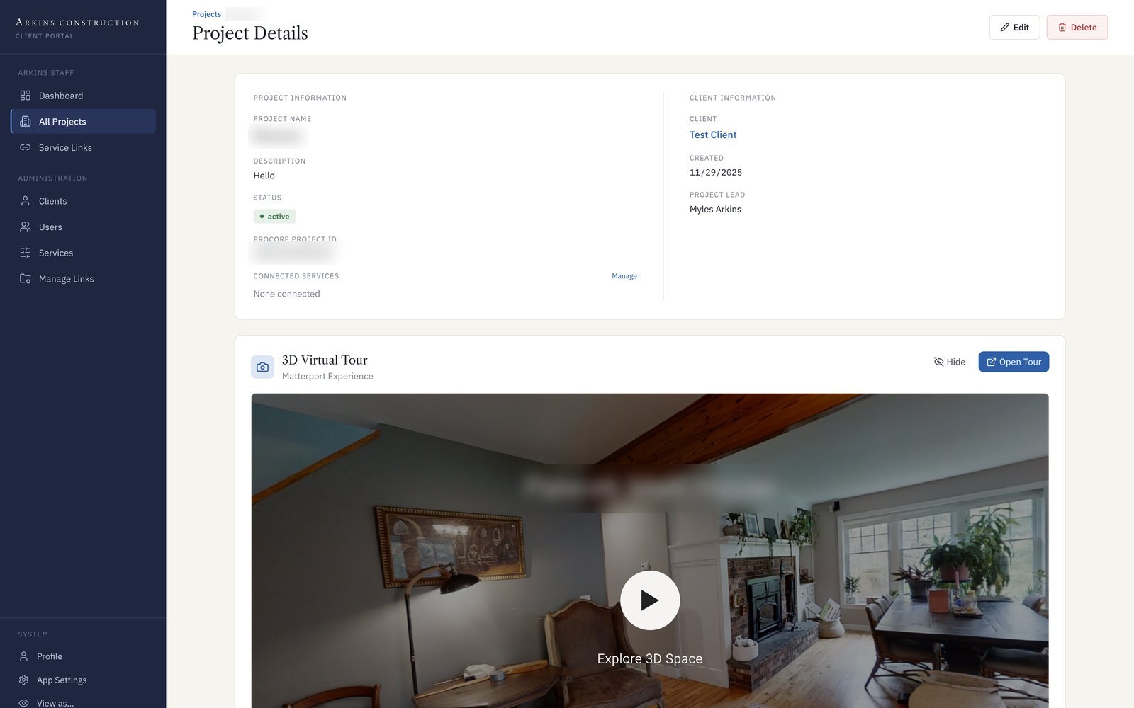Click the Users group icon
Viewport: 1134px width, 708px height.
click(x=26, y=227)
